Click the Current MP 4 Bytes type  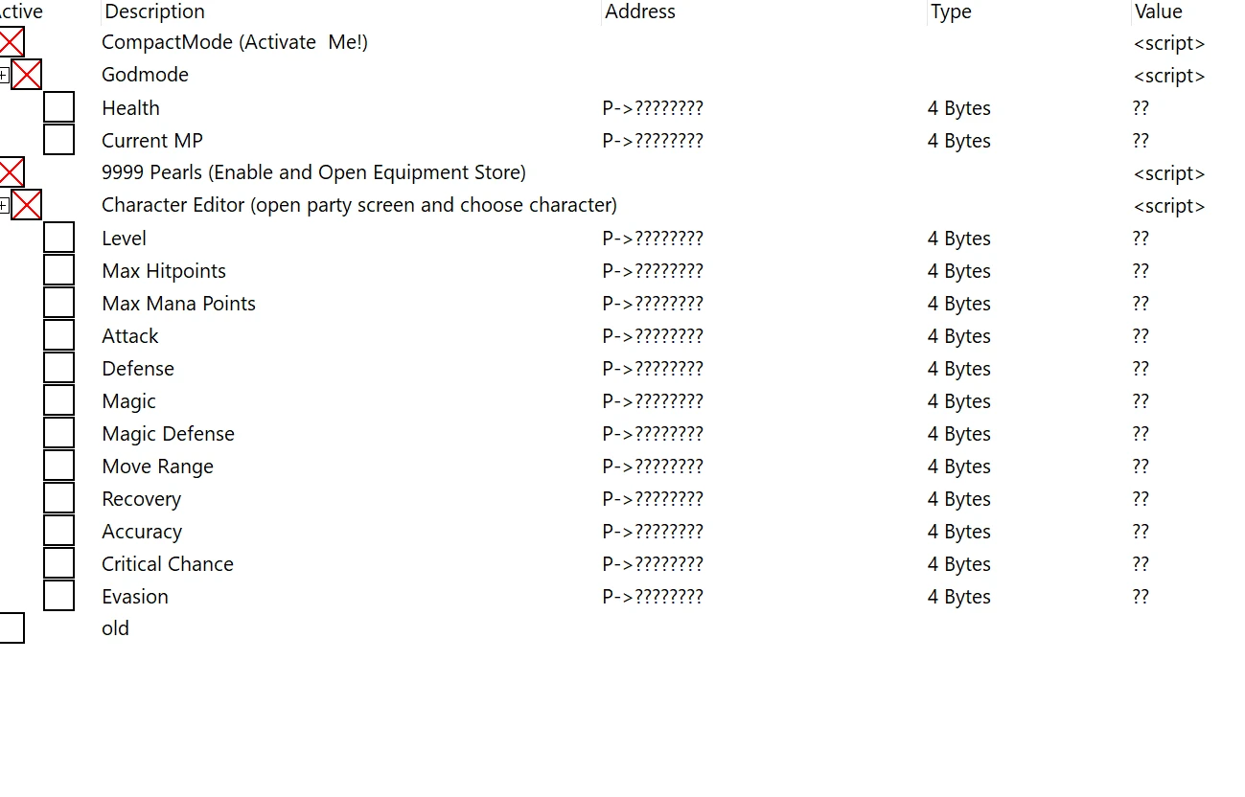[x=959, y=140]
